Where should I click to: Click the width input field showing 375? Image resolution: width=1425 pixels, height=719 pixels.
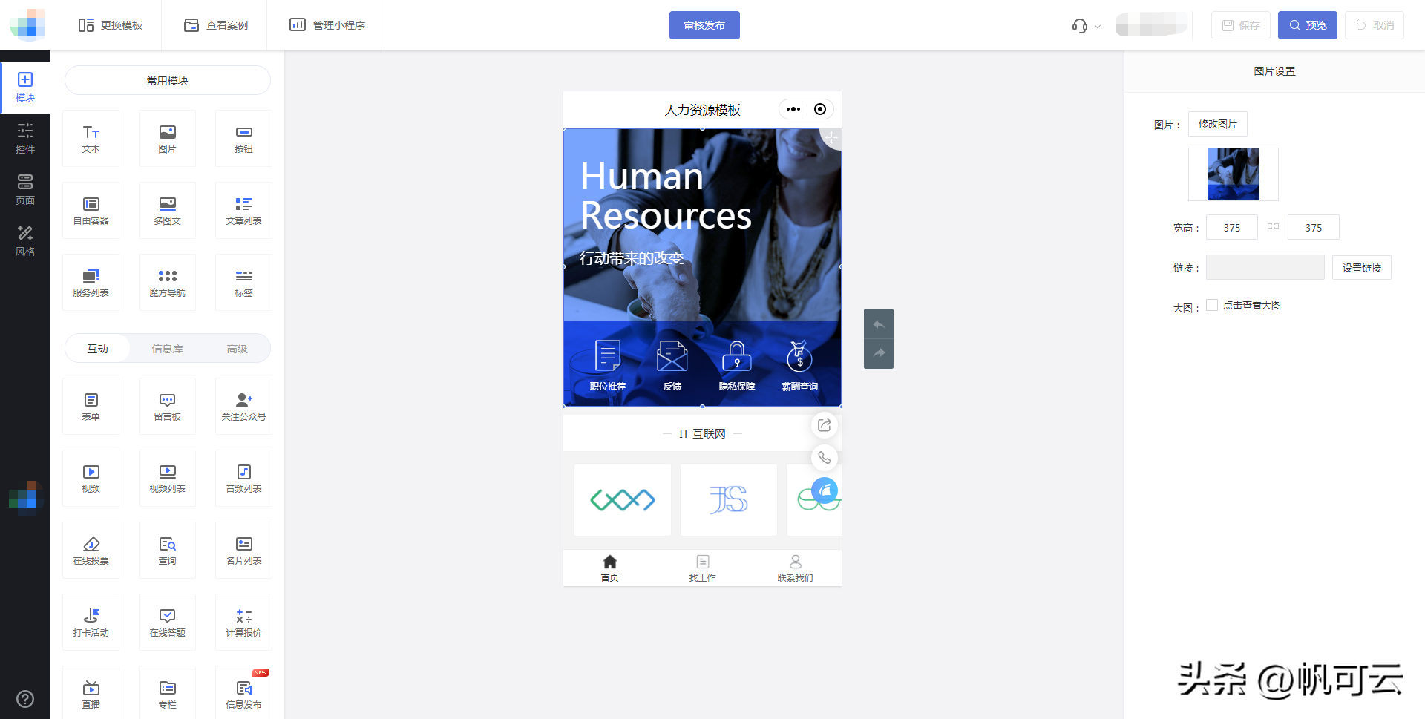click(1232, 227)
